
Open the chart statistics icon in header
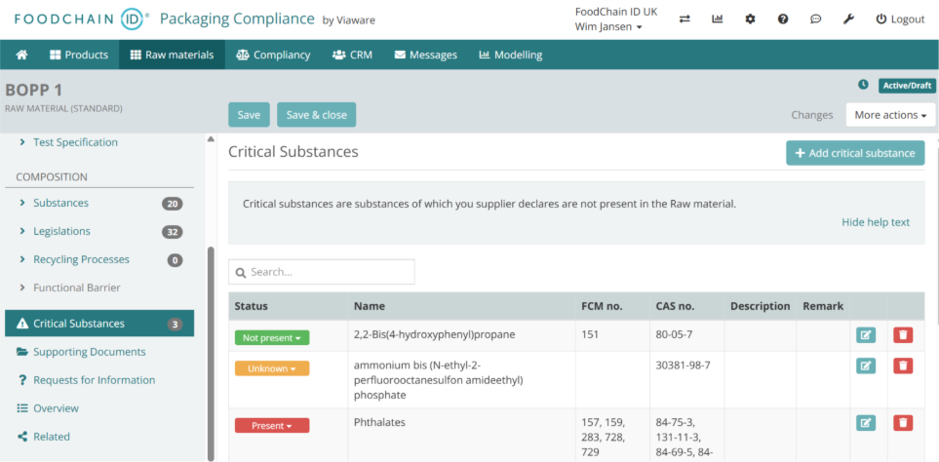click(x=718, y=19)
